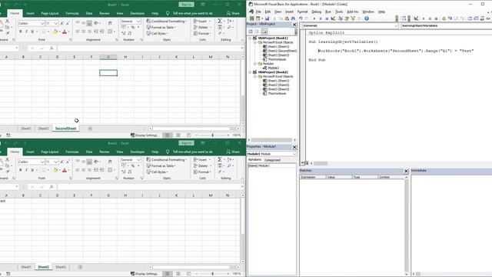This screenshot has height=277, width=492.
Task: Click new sheet plus button in top Excel
Action: pyautogui.click(x=90, y=128)
